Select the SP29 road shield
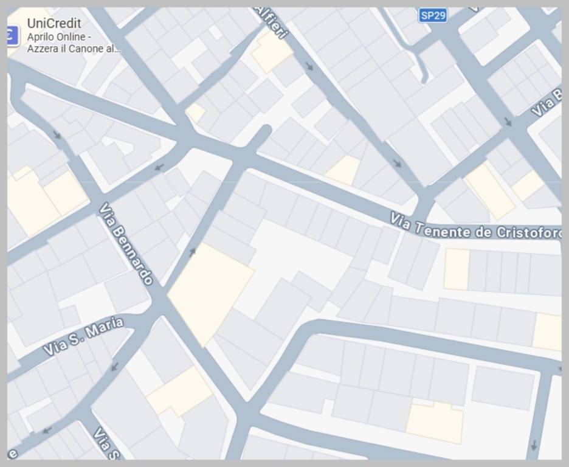This screenshot has width=569, height=467. click(x=432, y=15)
